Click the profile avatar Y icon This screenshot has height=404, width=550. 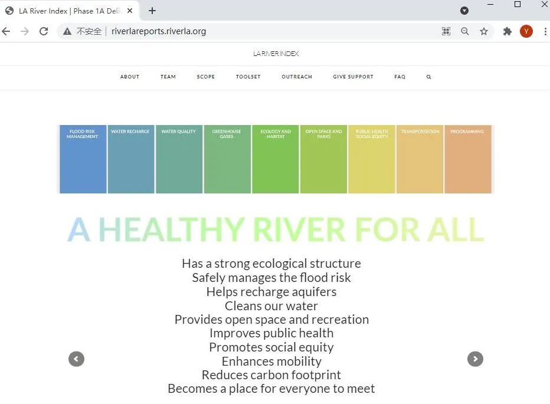click(526, 31)
